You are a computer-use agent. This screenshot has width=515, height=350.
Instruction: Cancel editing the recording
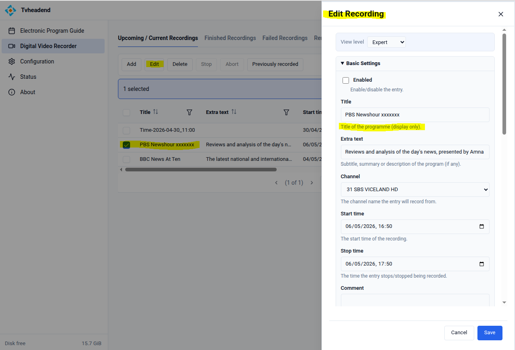point(459,333)
